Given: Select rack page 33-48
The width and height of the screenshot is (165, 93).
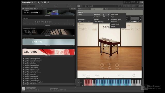Looking at the screenshot, I should pos(129,6).
